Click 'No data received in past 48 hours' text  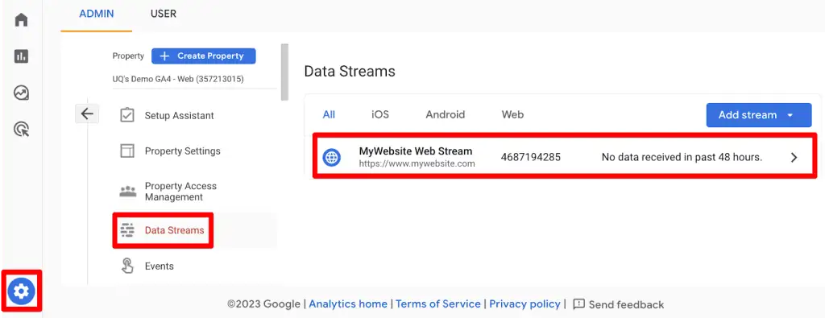coord(682,157)
